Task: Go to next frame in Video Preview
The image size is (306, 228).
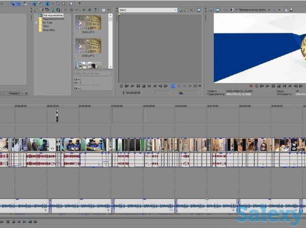Action: click(x=301, y=86)
